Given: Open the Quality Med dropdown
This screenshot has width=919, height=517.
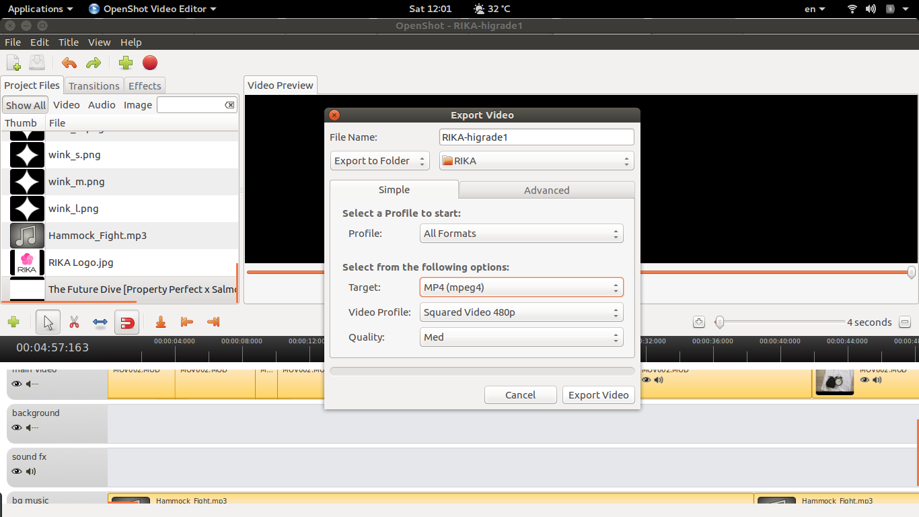Looking at the screenshot, I should 521,337.
